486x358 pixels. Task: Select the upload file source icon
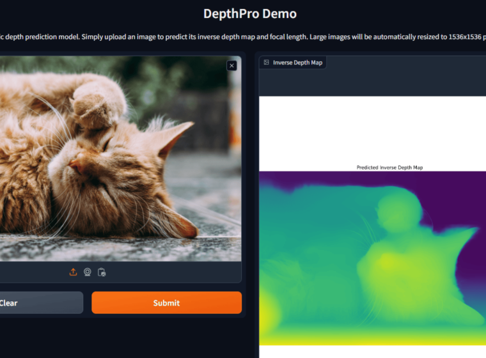tap(73, 272)
